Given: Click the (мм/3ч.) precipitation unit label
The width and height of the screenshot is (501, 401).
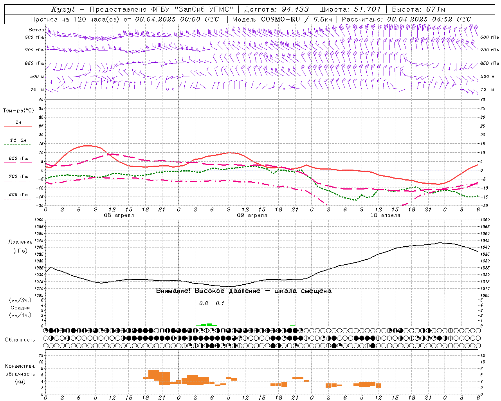Looking at the screenshot, I should point(20,300).
